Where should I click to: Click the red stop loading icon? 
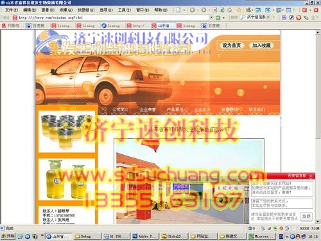tap(214, 10)
